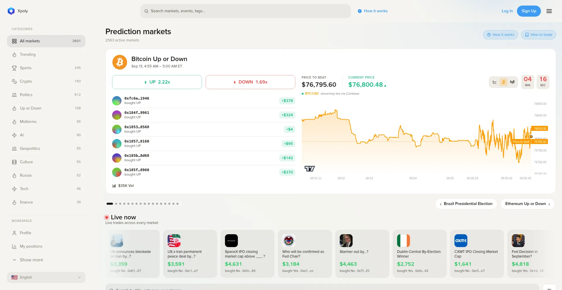Click the Sign Up button

coord(529,11)
